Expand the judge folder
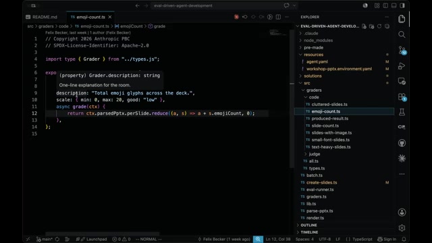The width and height of the screenshot is (432, 243). pos(315,154)
